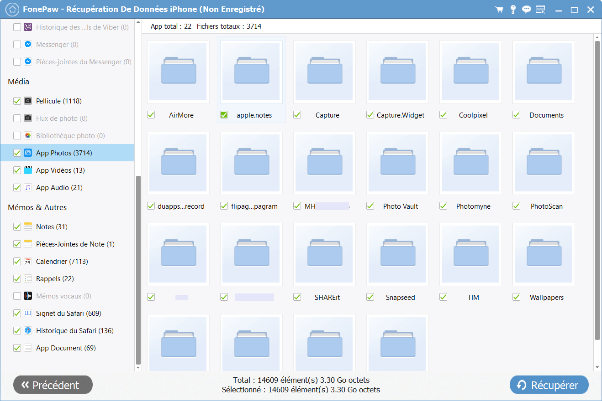Uncheck the SHAREit folder checkbox

[x=297, y=297]
